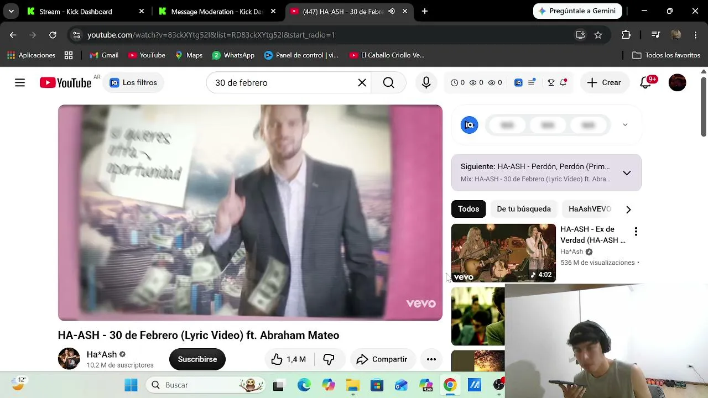Click the Crear button
This screenshot has height=398, width=708.
pos(604,82)
